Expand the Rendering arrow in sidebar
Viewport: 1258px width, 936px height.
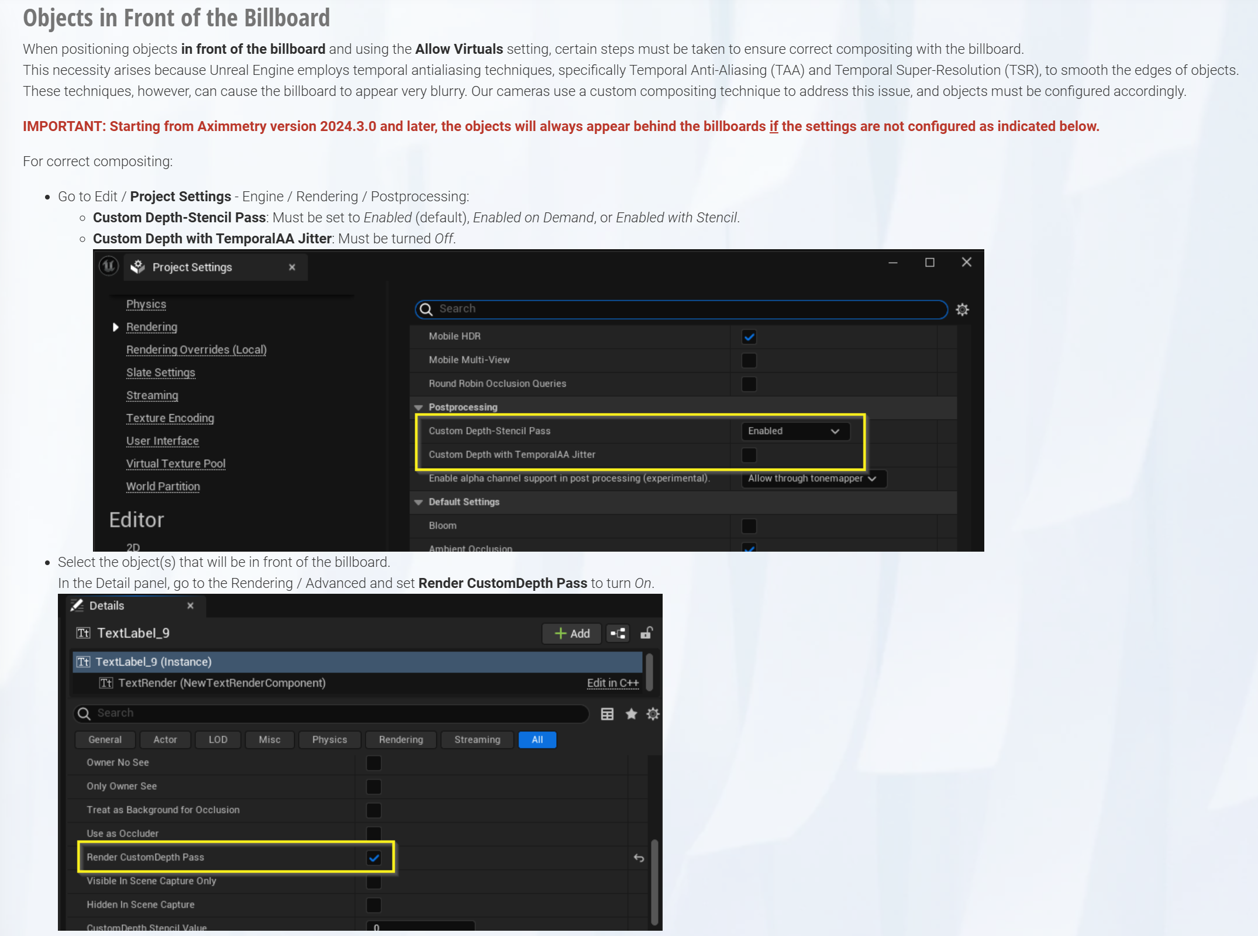click(116, 327)
